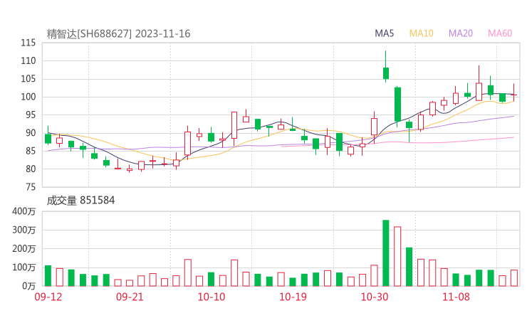Click the MA5 legend label
Screen dimensions: 527x313
coord(384,33)
